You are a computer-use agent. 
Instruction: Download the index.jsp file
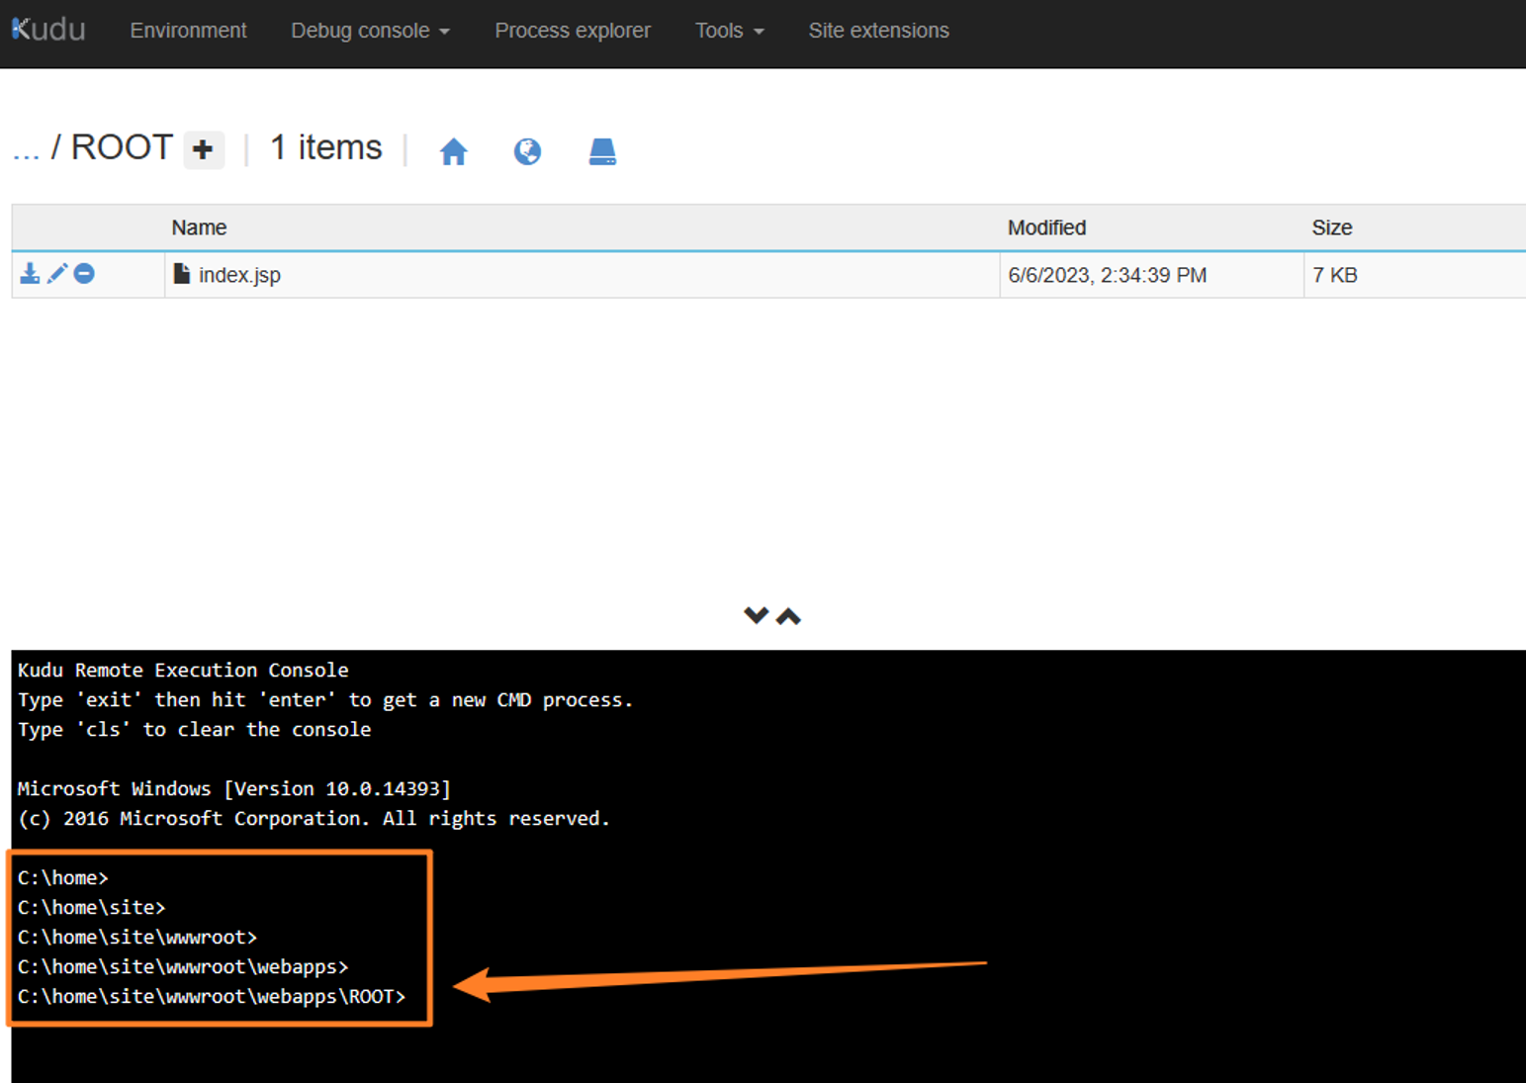click(x=30, y=274)
